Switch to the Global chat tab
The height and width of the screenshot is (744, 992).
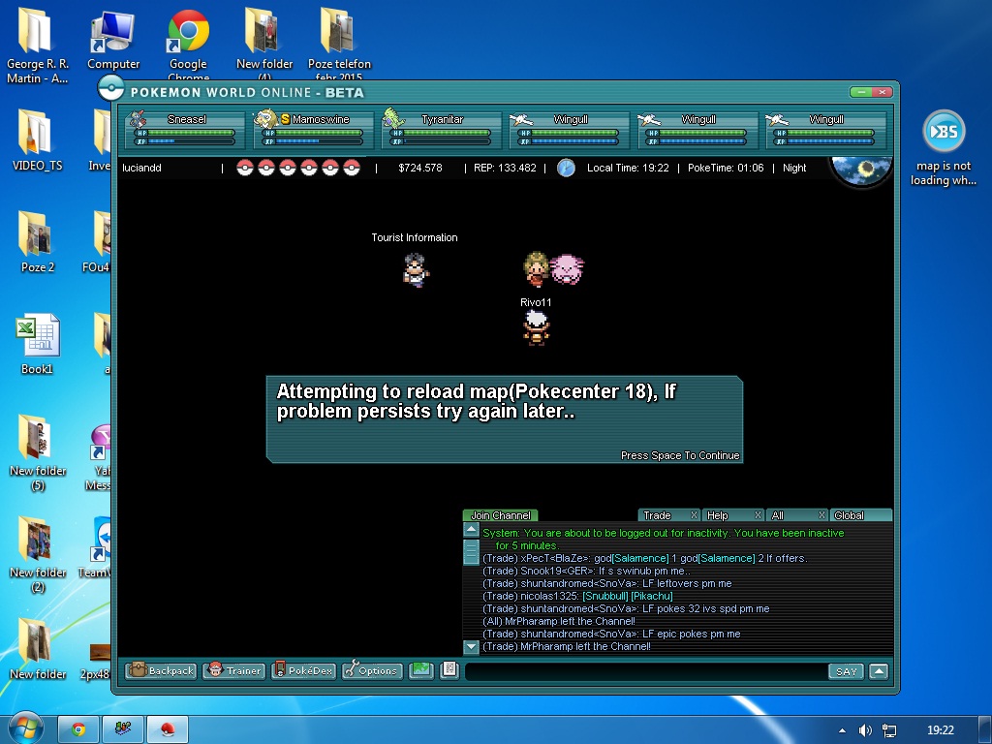click(860, 515)
